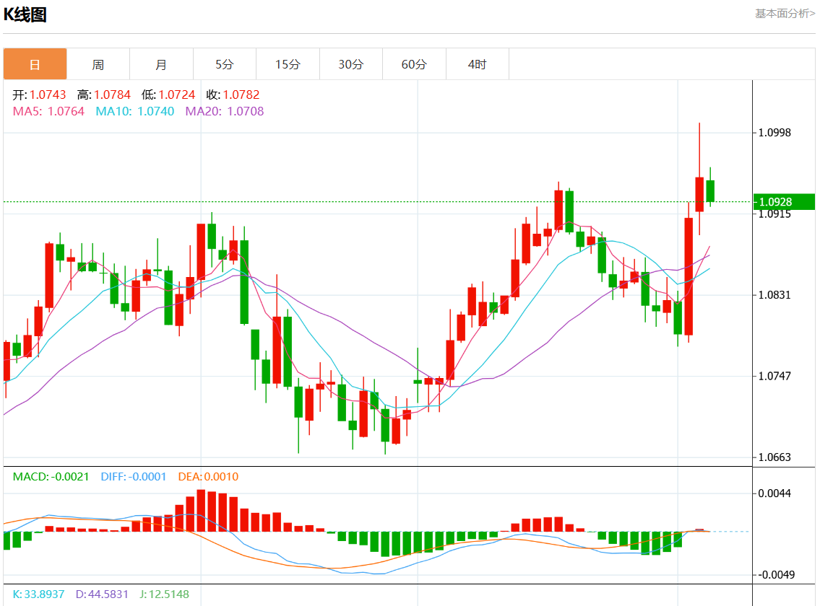This screenshot has height=606, width=820.
Task: Click the K: 33.8937 KDJ label
Action: click(x=39, y=594)
